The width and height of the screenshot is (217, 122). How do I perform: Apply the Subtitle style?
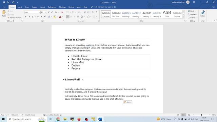177,14
